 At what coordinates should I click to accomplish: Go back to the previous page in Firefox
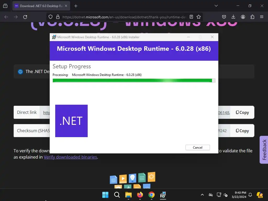click(6, 17)
